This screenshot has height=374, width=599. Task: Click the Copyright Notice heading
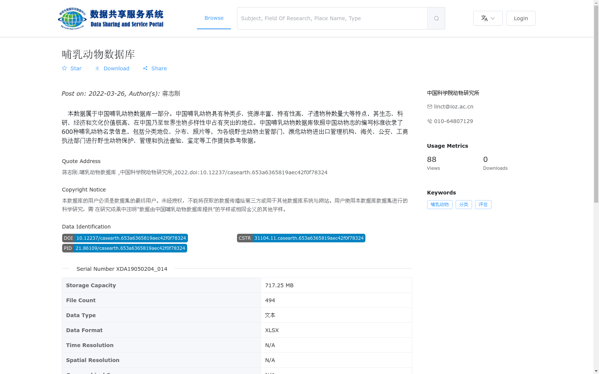pos(84,190)
